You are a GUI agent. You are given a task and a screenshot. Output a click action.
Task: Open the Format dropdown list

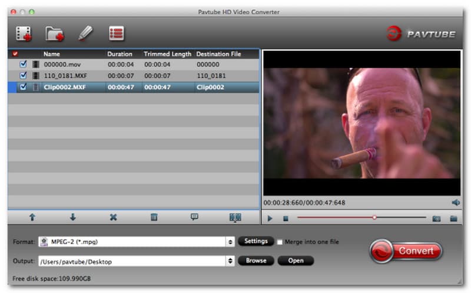[x=230, y=242]
